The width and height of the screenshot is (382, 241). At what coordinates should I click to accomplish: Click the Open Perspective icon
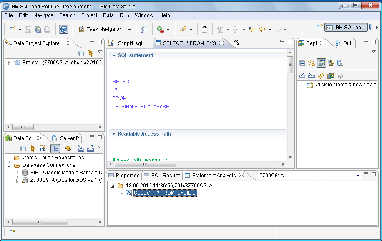319,28
